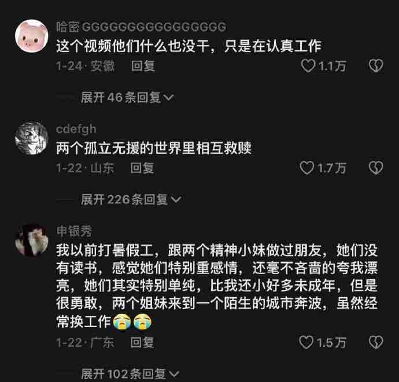Open pink pig avatar profile
The width and height of the screenshot is (399, 382).
pos(32,36)
